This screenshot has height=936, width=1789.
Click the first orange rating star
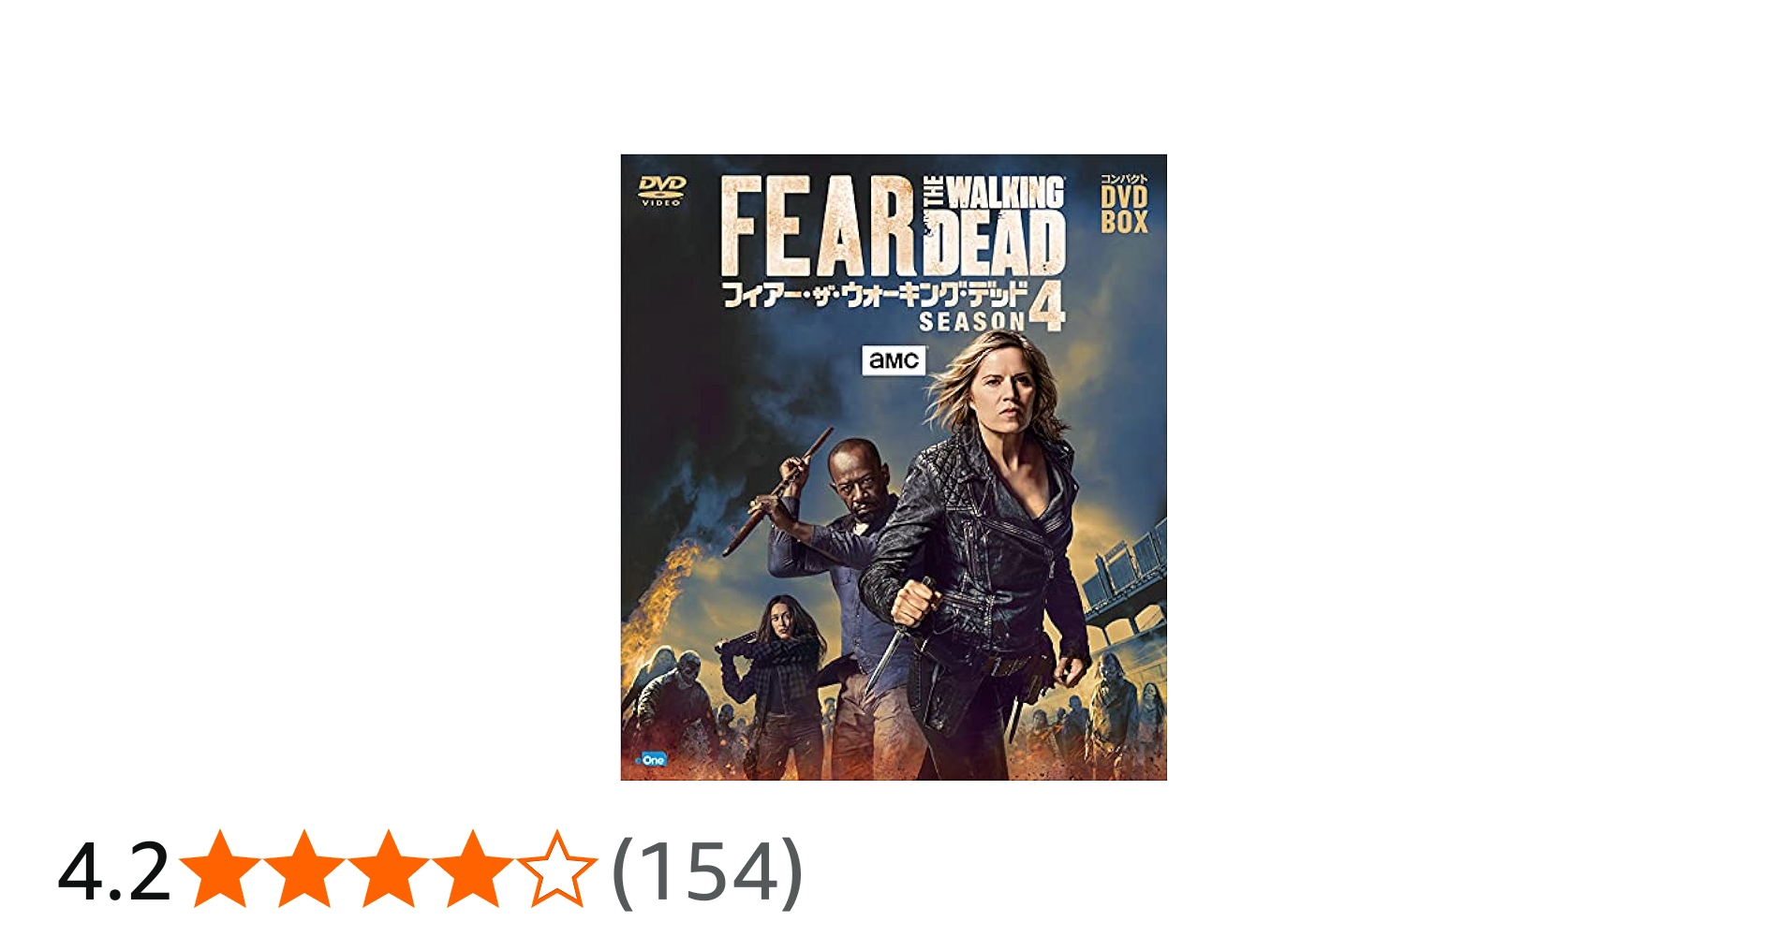pyautogui.click(x=220, y=870)
